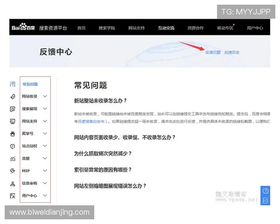Select 流量 label in sidebar

26,159
